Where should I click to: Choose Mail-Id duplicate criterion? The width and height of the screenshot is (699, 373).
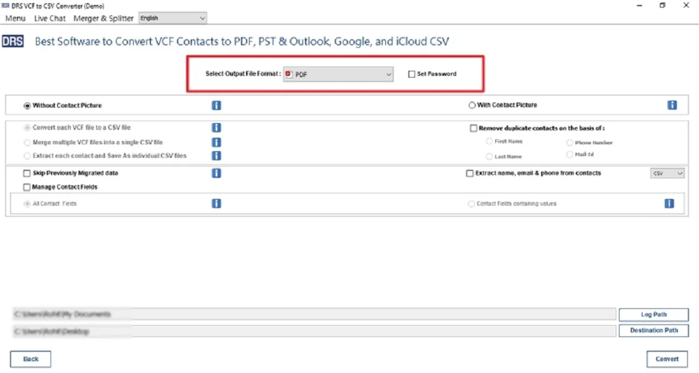coord(569,154)
